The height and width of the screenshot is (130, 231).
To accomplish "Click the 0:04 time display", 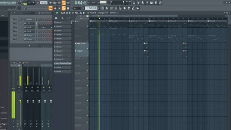I will click(80, 3).
